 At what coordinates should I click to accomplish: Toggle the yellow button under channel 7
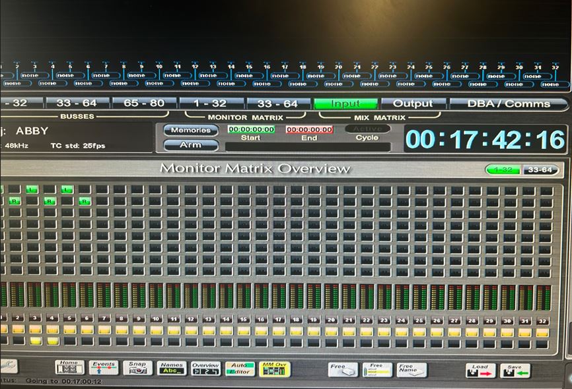click(105, 330)
